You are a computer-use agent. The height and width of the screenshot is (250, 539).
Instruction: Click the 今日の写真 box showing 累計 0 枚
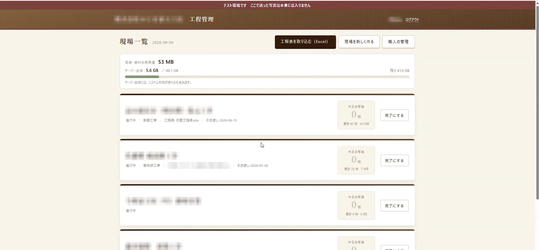[356, 206]
